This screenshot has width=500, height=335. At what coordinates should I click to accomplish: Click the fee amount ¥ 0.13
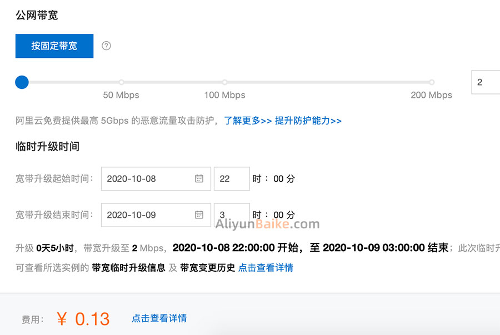[83, 319]
